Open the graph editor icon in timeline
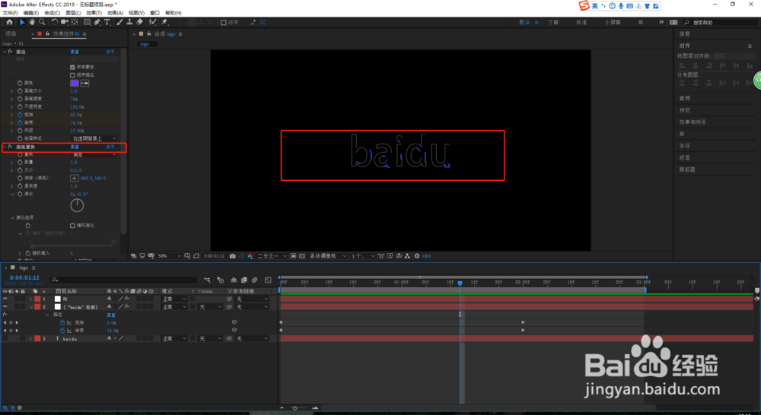 click(268, 280)
